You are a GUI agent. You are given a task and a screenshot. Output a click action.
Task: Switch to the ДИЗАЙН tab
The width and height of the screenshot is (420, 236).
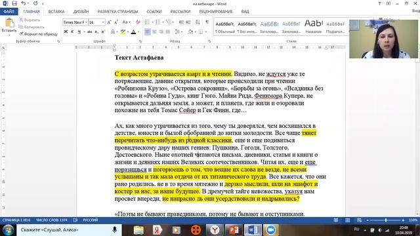[x=81, y=12]
